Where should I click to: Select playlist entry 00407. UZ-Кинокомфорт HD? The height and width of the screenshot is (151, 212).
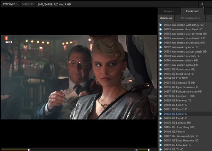click(x=185, y=136)
